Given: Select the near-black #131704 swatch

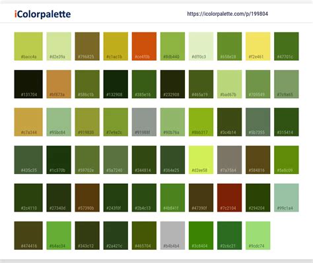Looking at the screenshot, I should click(x=28, y=84).
